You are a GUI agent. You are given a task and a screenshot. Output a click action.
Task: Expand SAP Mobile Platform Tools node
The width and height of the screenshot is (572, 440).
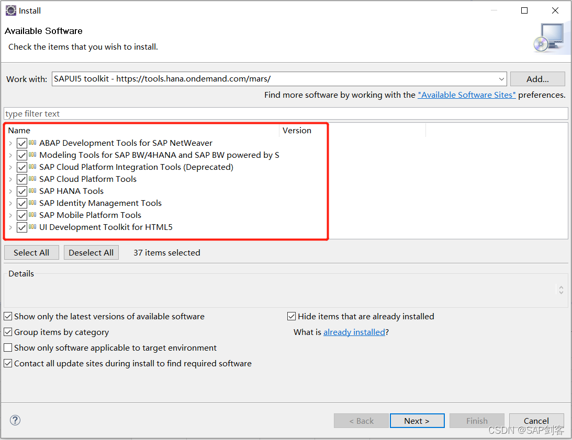[x=10, y=215]
